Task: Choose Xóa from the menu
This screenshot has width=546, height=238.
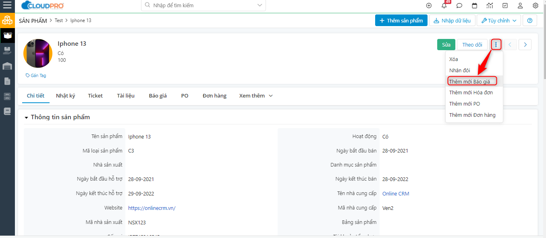Action: (474, 59)
